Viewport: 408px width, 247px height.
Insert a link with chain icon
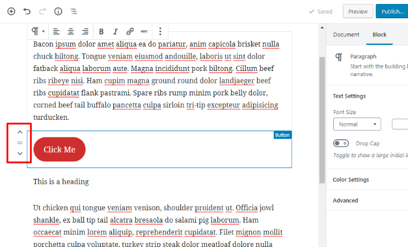[x=130, y=32]
